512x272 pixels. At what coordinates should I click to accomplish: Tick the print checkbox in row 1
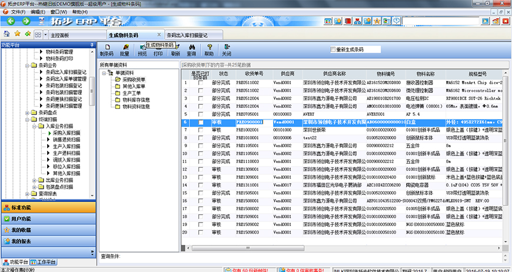(x=201, y=83)
